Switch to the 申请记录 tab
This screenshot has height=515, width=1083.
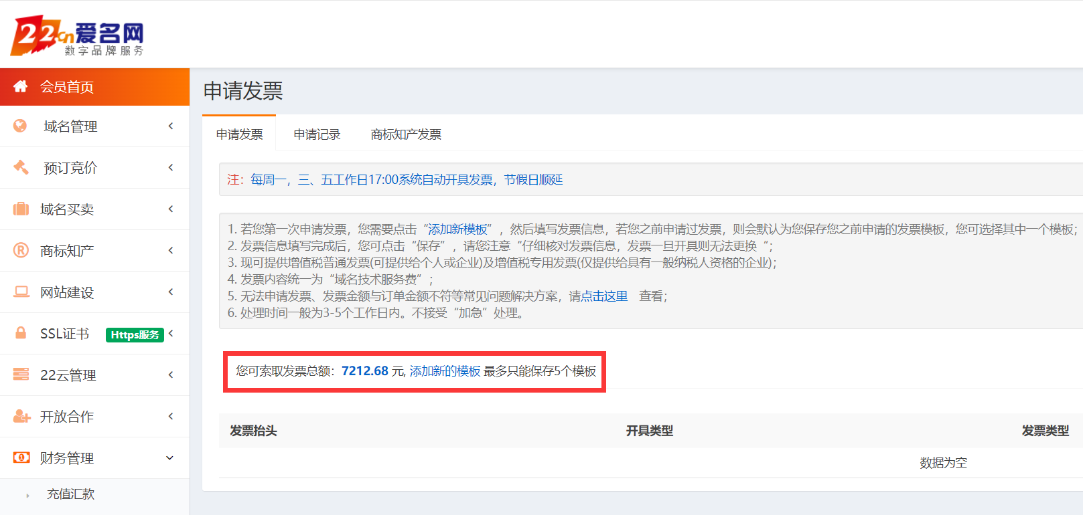pos(317,134)
